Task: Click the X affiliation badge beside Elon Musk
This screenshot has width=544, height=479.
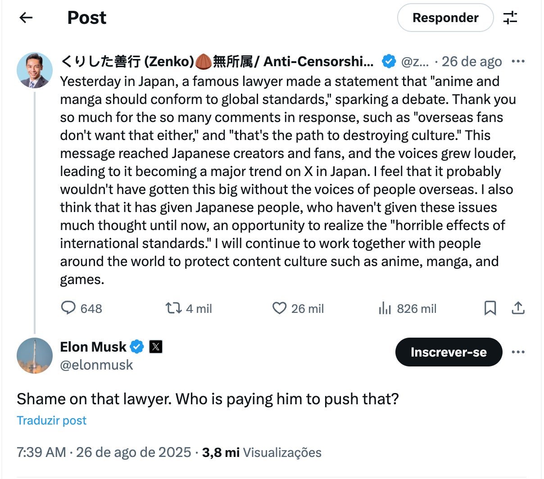Action: click(x=156, y=347)
